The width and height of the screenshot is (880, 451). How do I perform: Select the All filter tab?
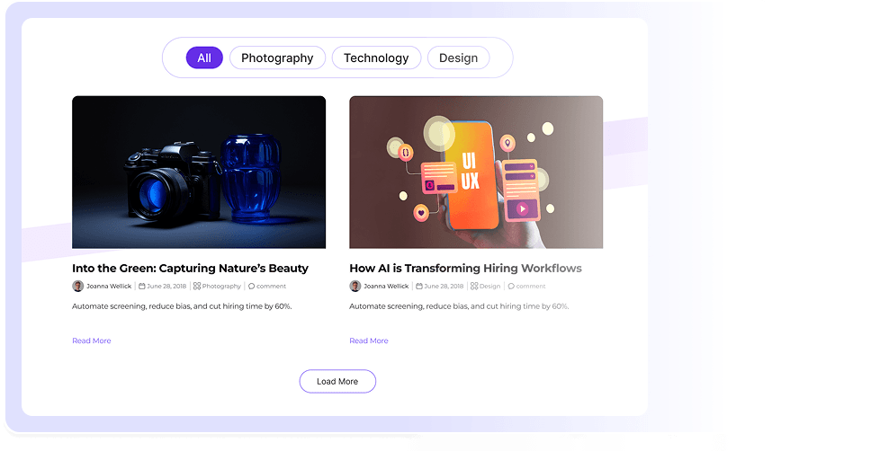[x=204, y=57]
